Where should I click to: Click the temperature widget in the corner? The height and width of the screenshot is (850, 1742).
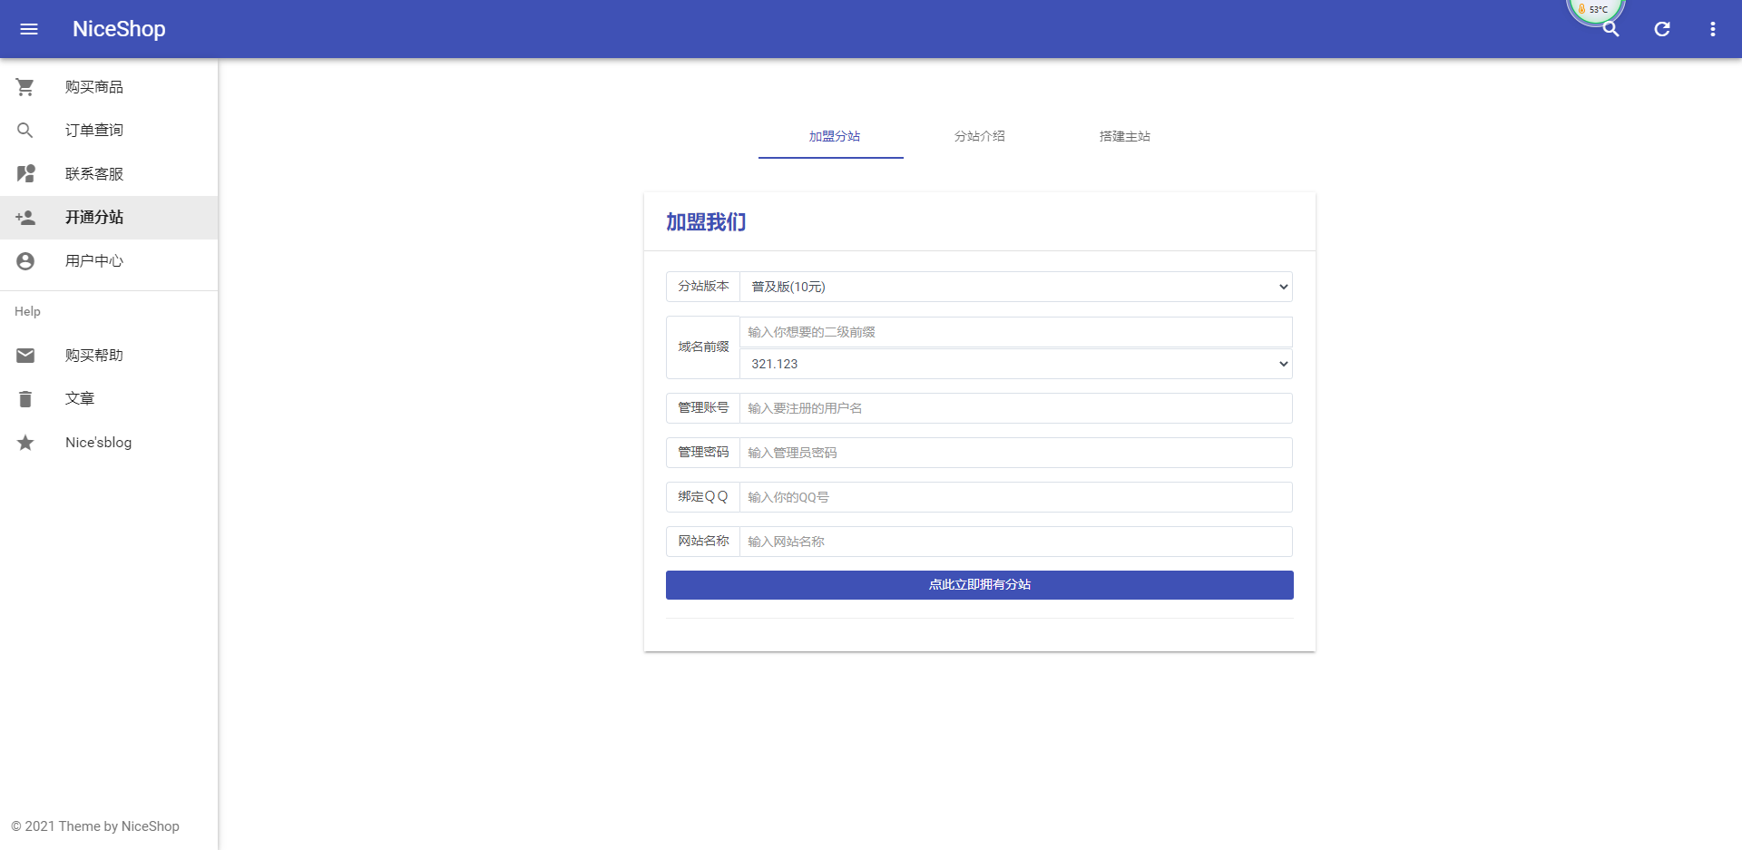tap(1594, 9)
